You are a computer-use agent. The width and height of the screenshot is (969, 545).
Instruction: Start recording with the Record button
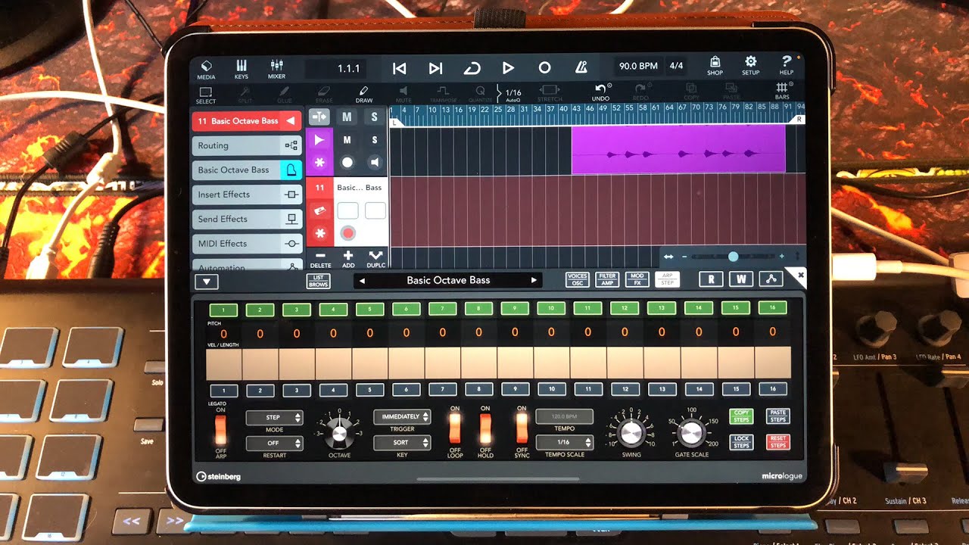544,68
